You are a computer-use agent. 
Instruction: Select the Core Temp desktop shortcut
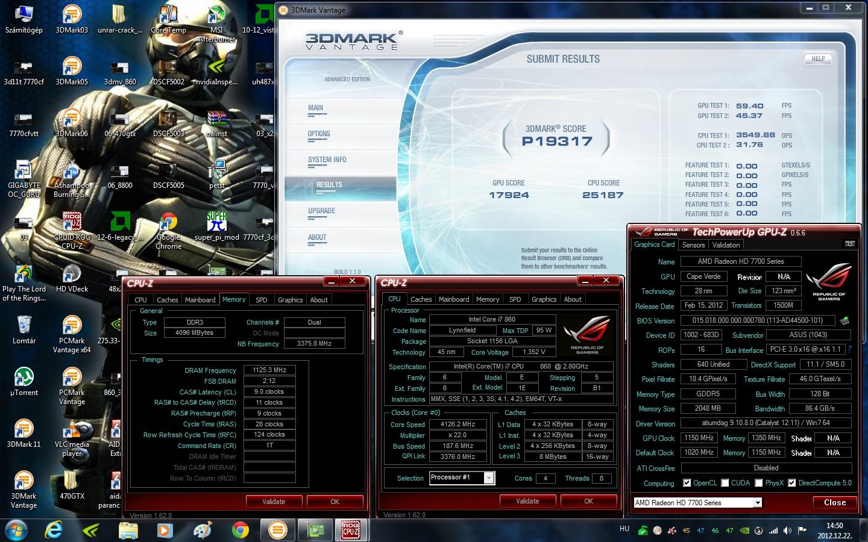pyautogui.click(x=168, y=19)
